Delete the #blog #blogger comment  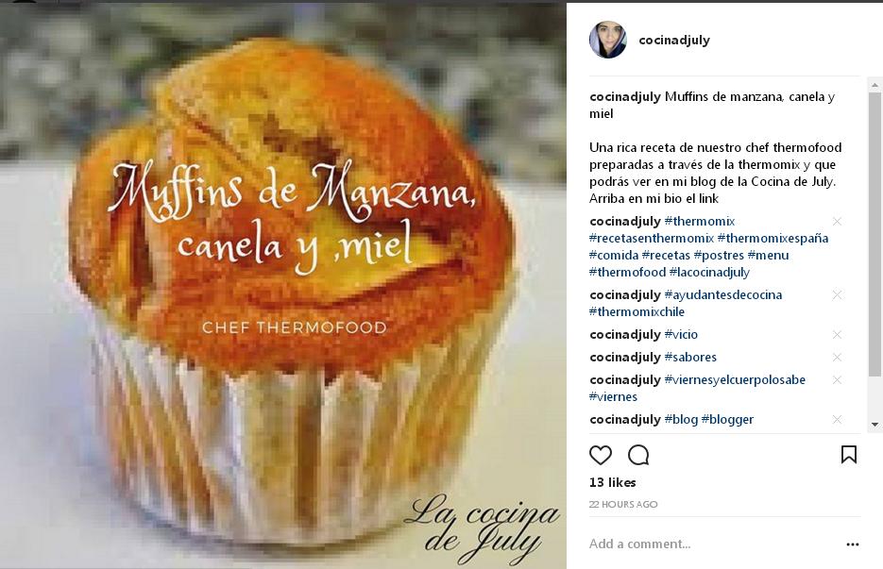tap(837, 419)
